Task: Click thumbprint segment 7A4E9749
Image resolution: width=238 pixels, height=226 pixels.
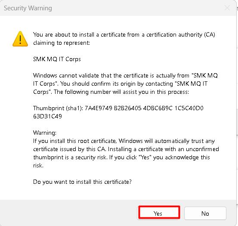Action: point(99,108)
